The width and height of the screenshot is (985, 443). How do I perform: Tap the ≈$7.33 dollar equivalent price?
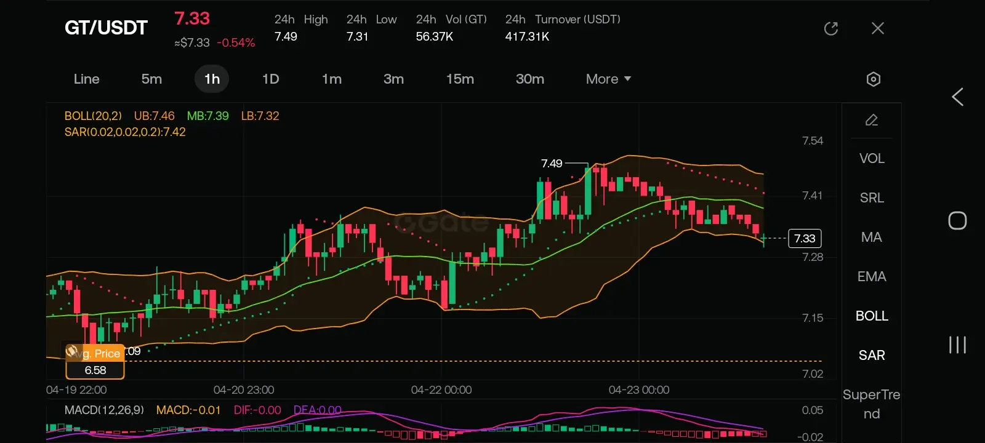tap(192, 43)
